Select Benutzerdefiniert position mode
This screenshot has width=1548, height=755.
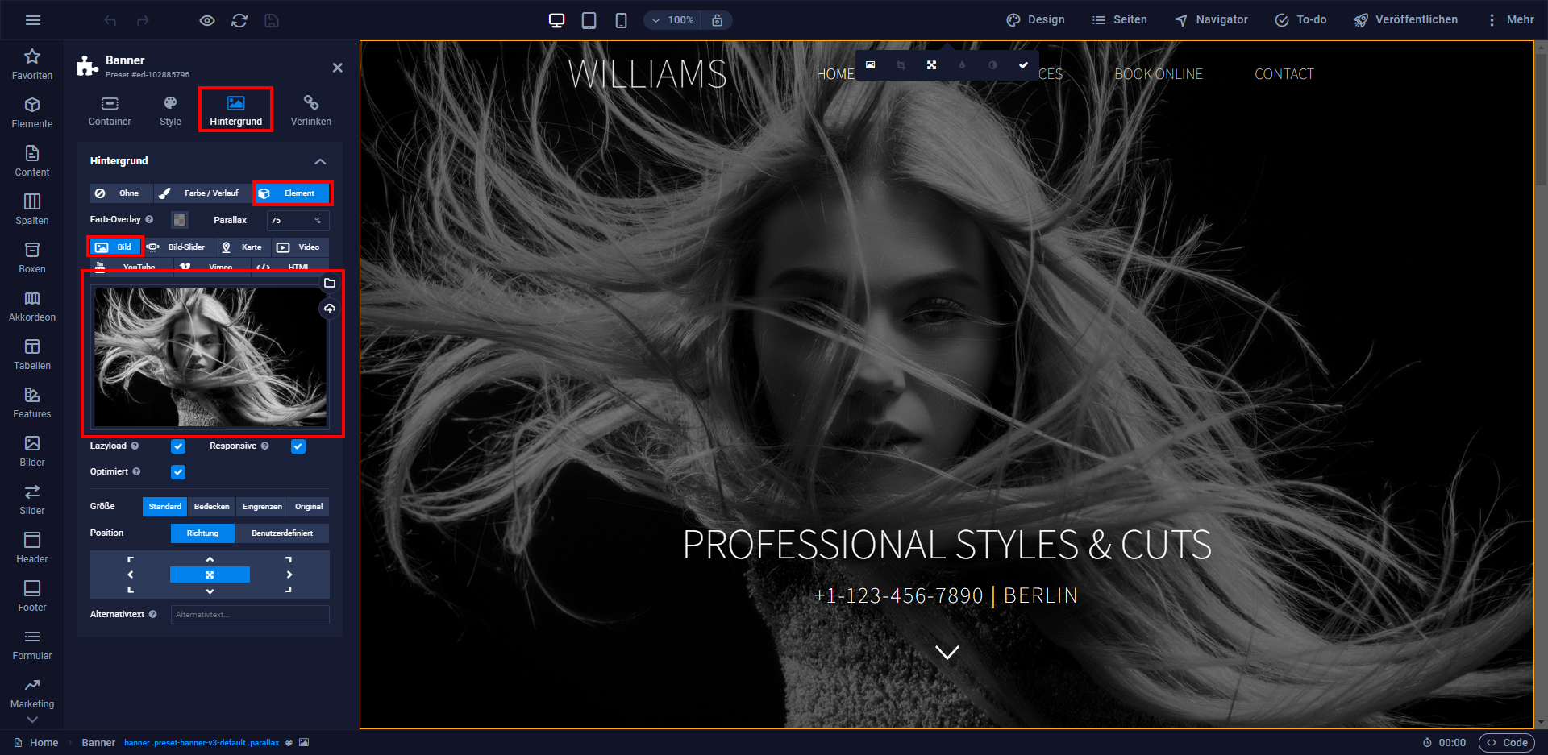[x=282, y=533]
